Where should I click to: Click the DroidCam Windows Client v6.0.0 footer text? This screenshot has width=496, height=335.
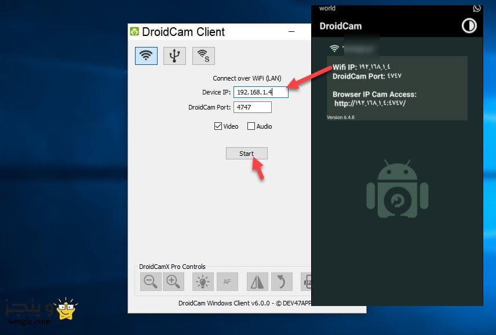click(x=245, y=303)
